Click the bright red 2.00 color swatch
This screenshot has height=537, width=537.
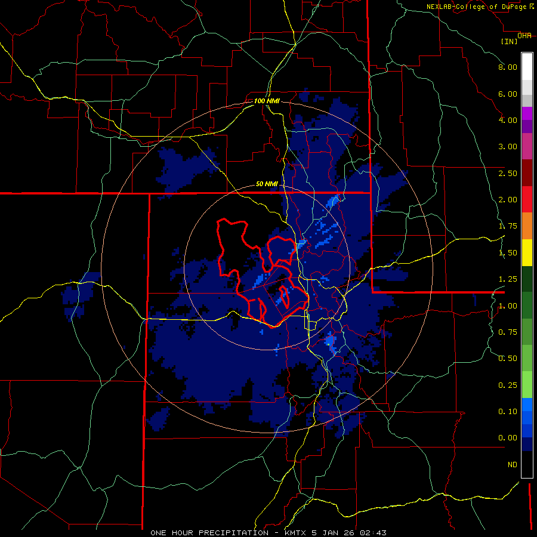[x=527, y=200]
